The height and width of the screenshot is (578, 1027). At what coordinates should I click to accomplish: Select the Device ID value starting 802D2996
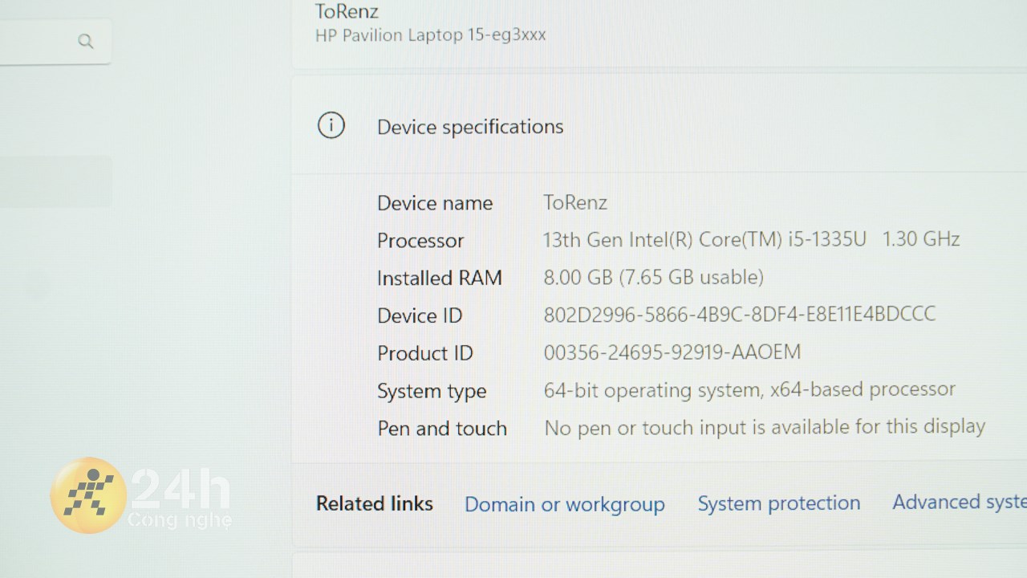tap(740, 314)
